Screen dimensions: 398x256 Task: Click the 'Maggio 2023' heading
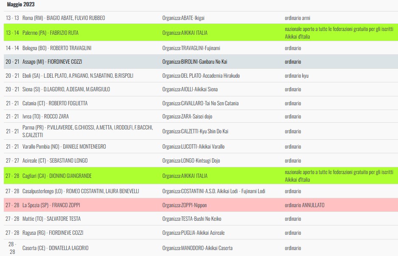click(20, 4)
